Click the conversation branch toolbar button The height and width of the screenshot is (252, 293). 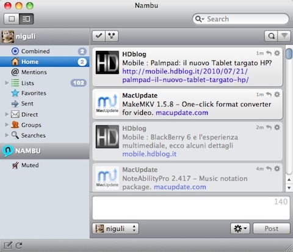[112, 36]
